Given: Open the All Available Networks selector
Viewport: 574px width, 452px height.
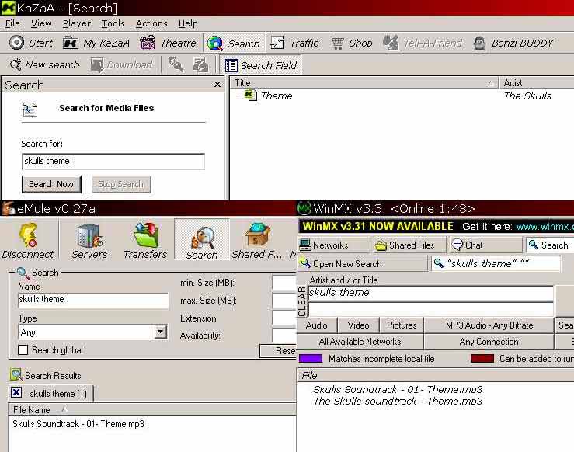Looking at the screenshot, I should pos(360,342).
